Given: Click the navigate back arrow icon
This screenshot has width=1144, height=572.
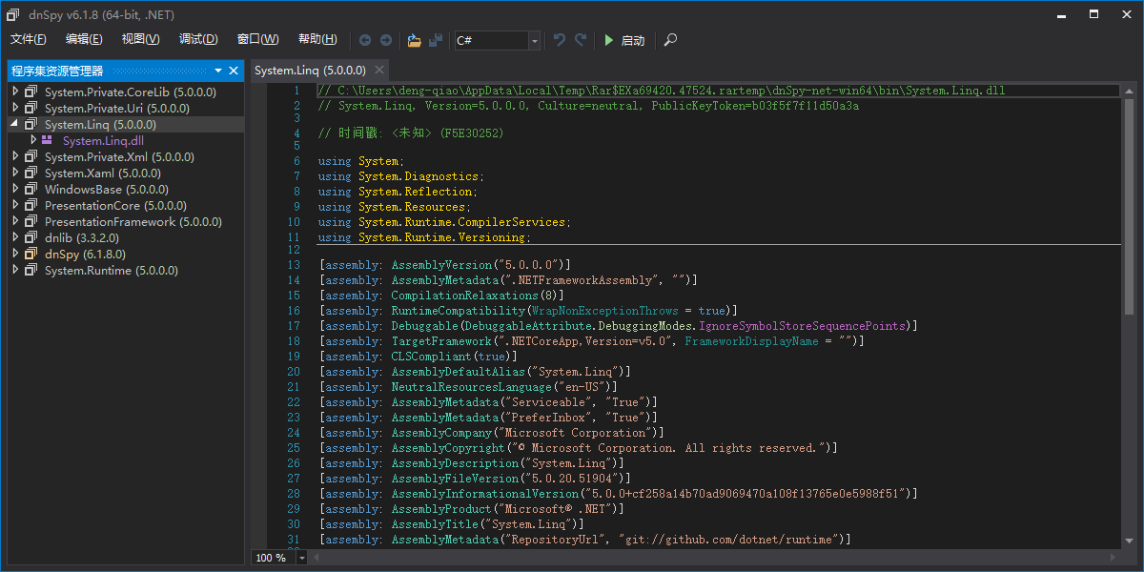Looking at the screenshot, I should coord(365,40).
